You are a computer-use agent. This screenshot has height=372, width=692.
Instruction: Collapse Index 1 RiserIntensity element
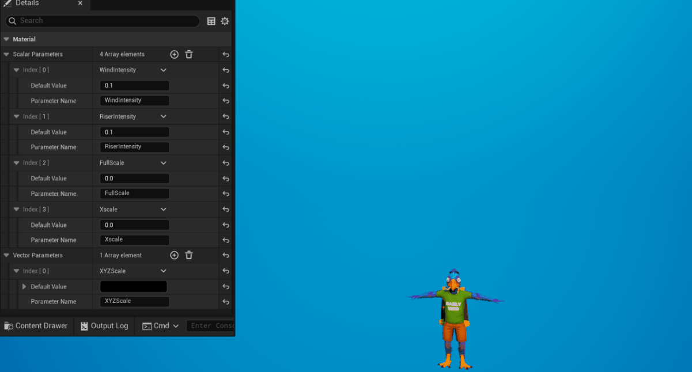tap(17, 116)
